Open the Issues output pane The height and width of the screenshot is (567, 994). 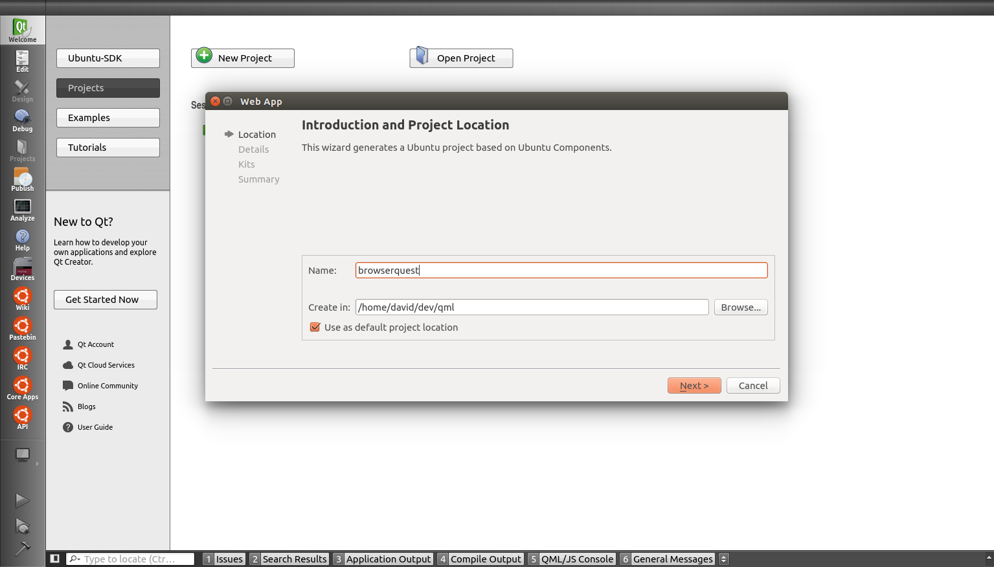click(224, 559)
